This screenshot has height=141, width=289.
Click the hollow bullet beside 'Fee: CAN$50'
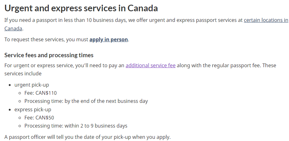[x=20, y=118]
